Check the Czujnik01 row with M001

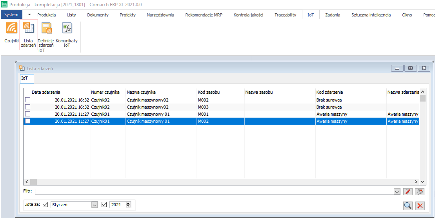tap(28, 114)
